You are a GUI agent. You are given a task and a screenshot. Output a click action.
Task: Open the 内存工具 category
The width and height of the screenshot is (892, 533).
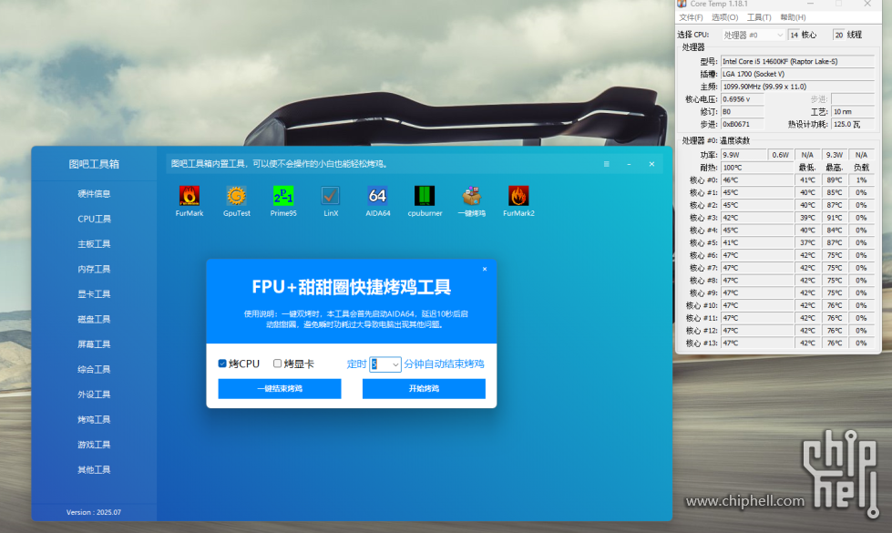click(x=94, y=269)
